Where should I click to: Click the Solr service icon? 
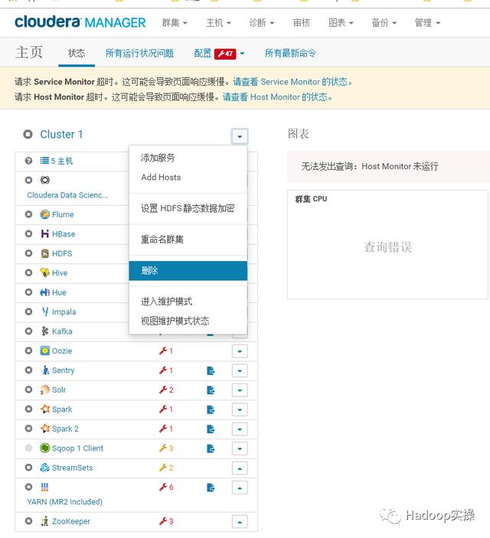(x=44, y=390)
